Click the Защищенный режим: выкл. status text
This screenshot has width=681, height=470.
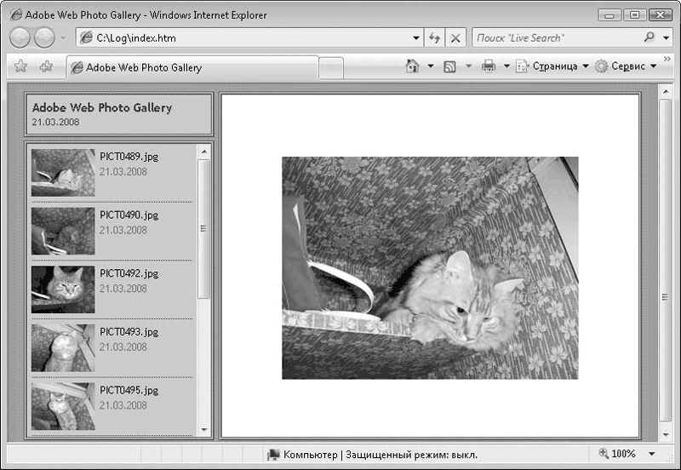412,455
